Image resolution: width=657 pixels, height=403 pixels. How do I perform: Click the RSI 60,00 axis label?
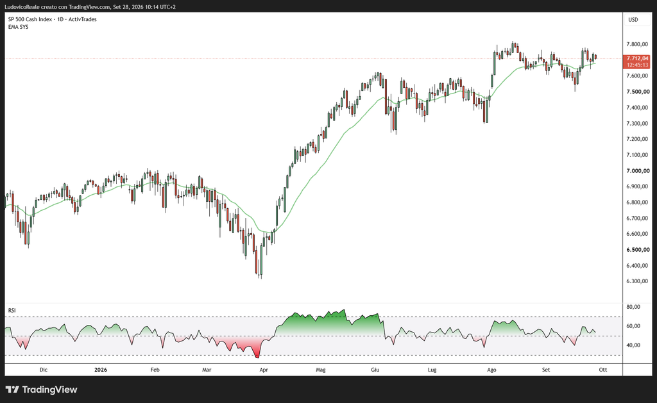pos(633,326)
